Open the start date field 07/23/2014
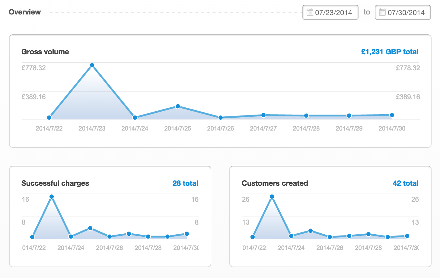The image size is (440, 278). pyautogui.click(x=330, y=12)
